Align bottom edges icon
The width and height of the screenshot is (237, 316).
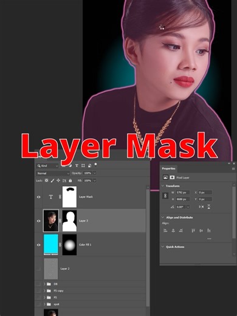coord(209,230)
